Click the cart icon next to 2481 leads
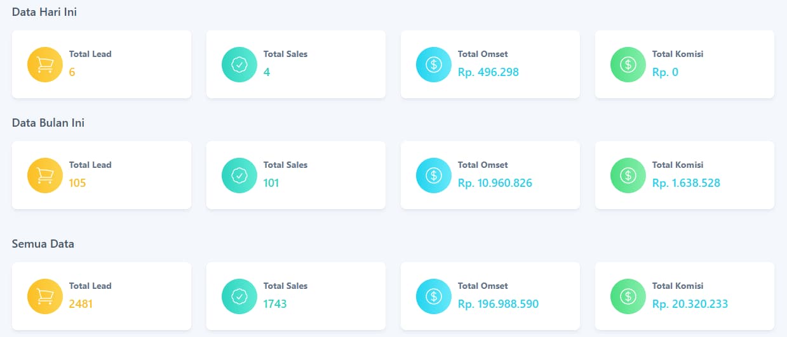Viewport: 787px width, 337px height. pos(45,296)
